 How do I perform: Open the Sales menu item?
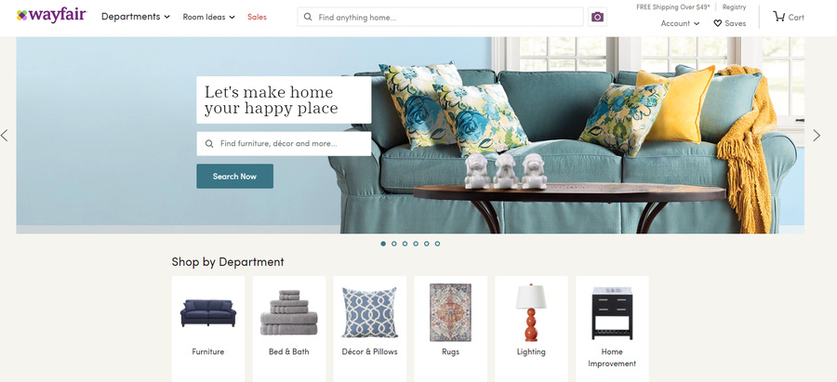[x=257, y=17]
